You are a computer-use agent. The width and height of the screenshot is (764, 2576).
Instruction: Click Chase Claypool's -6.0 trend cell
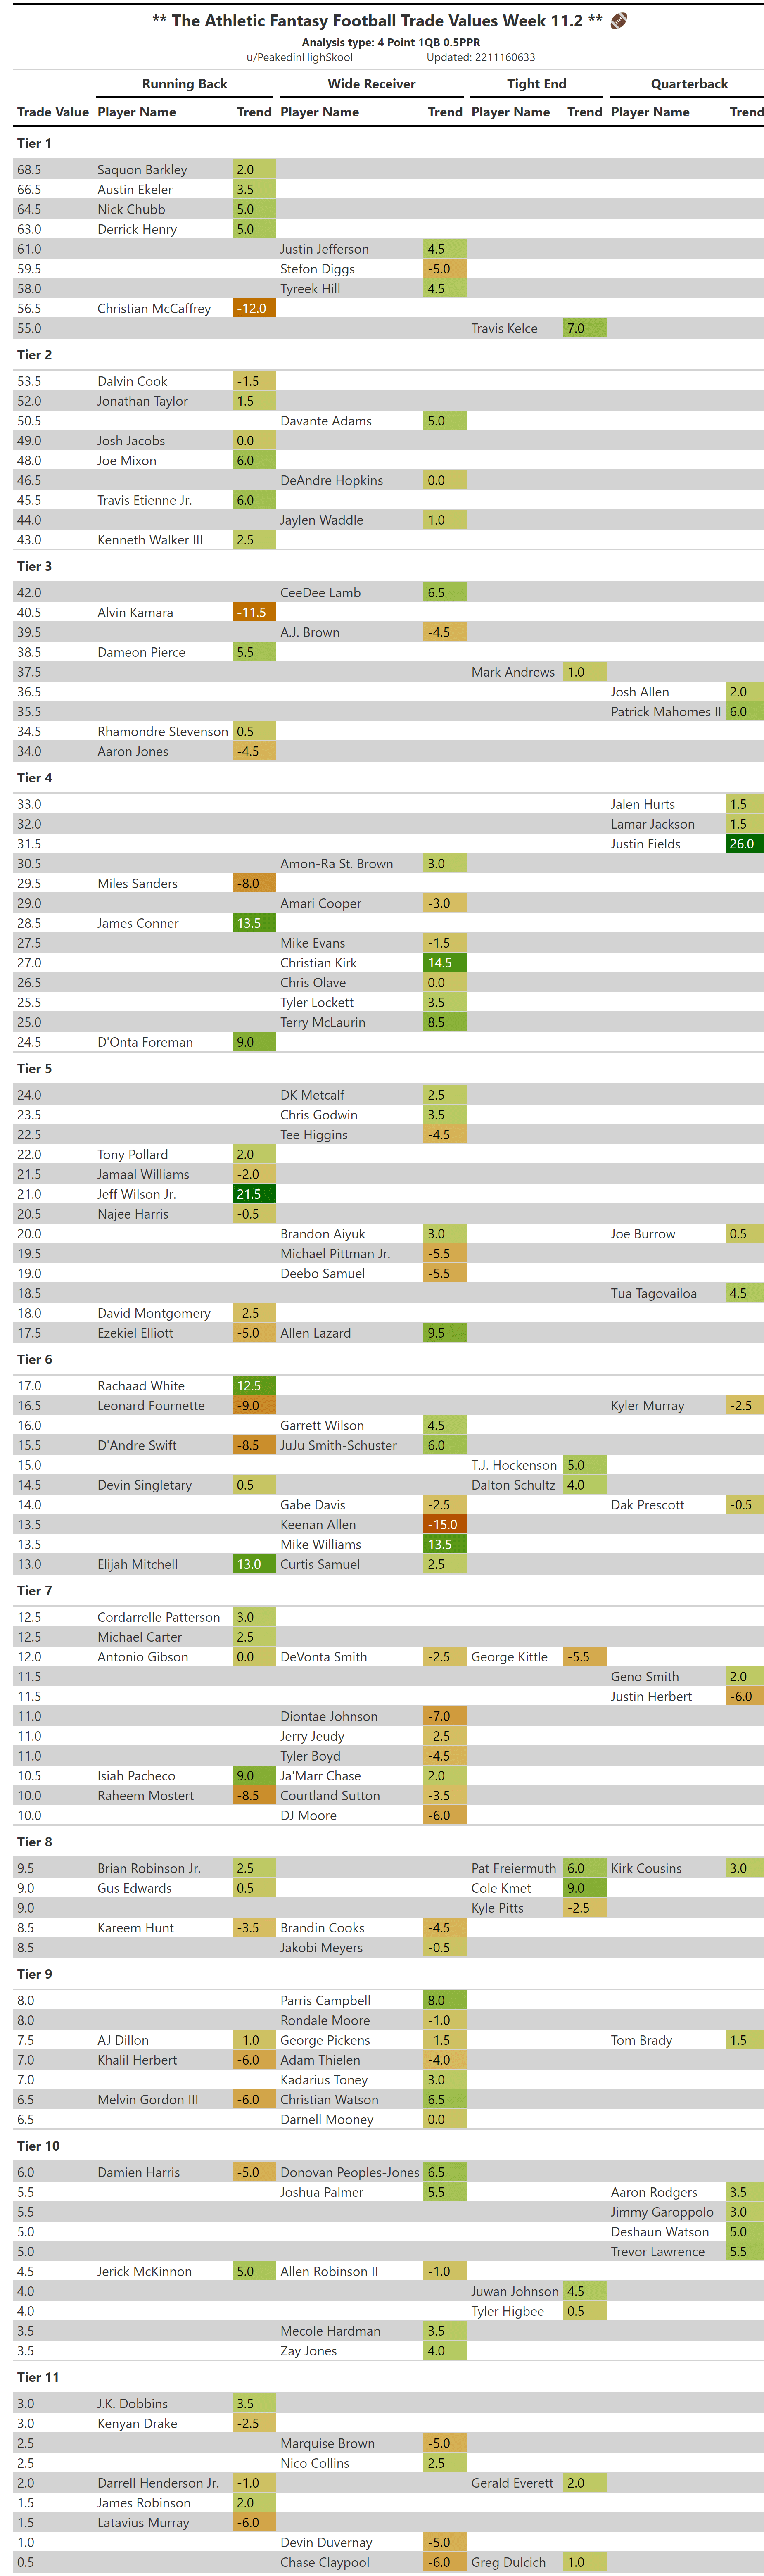coord(445,2562)
